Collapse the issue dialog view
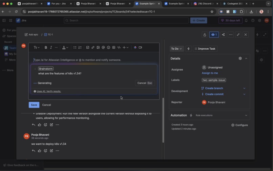The width and height of the screenshot is (273, 171). pyautogui.click(x=238, y=35)
